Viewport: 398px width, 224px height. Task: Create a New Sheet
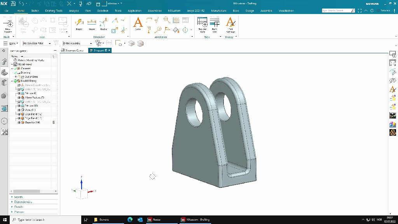click(8, 25)
